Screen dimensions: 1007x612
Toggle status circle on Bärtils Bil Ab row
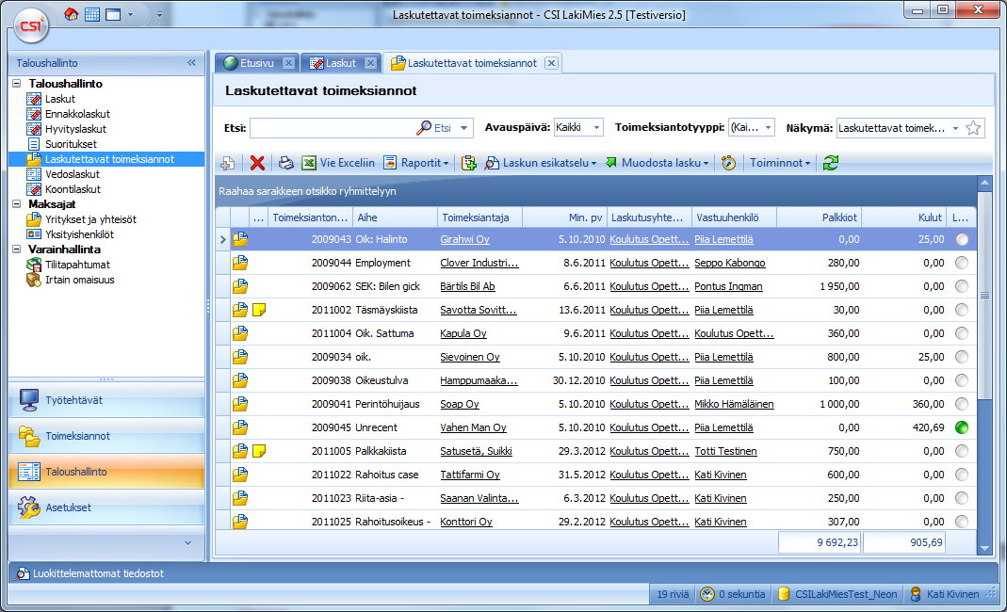click(962, 286)
